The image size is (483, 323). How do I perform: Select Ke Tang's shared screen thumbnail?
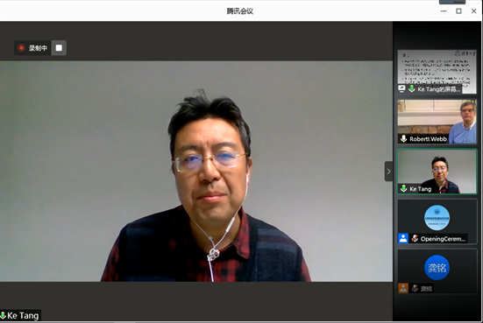[437, 72]
